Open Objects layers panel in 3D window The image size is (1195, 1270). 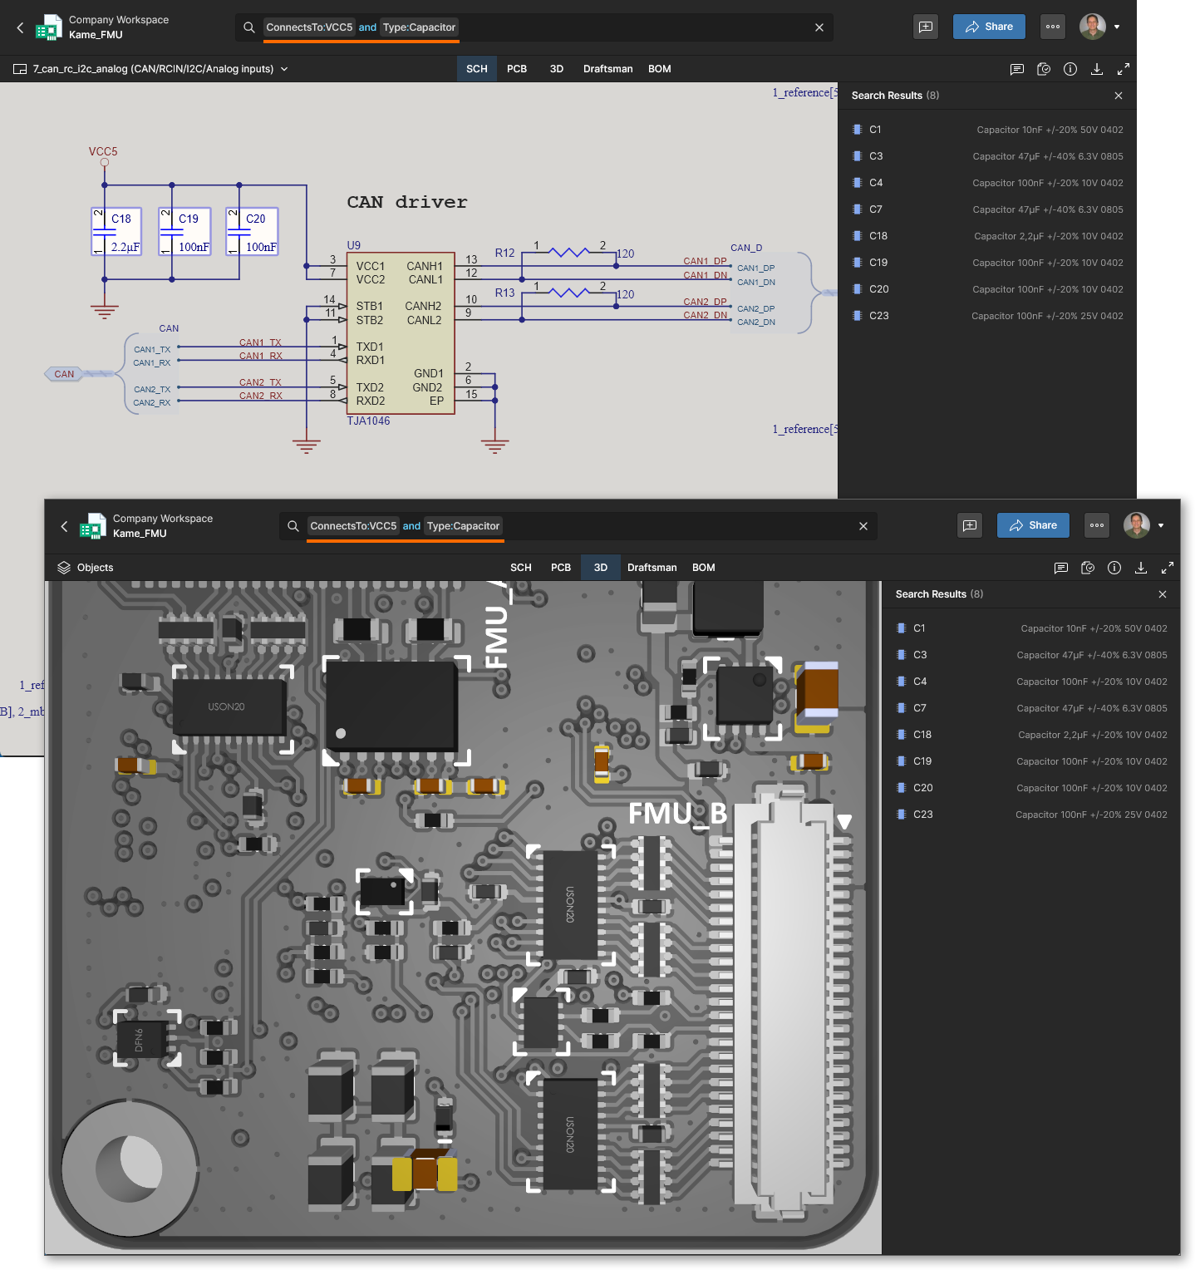click(85, 568)
